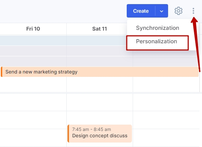Viewport: 202px width, 147px height.
Task: Click the blue highlighted row under Fri 10
Action: coord(33,40)
